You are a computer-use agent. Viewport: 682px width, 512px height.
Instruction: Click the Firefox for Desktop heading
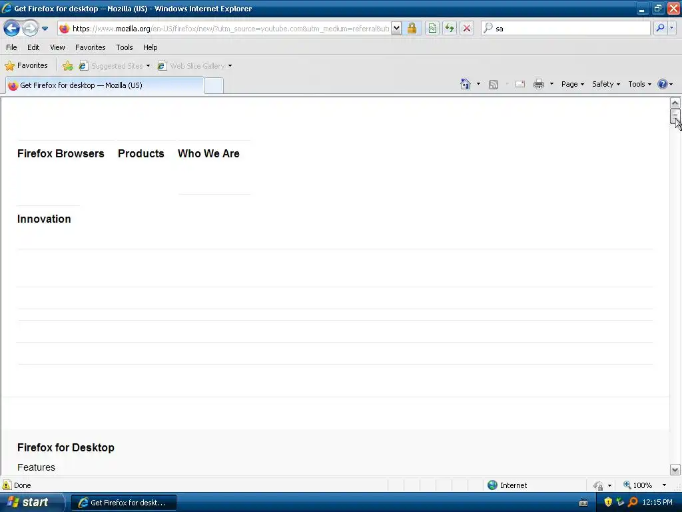66,447
